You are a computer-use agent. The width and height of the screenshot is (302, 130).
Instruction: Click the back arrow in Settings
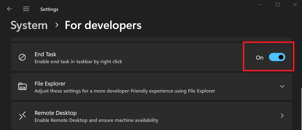[10, 9]
